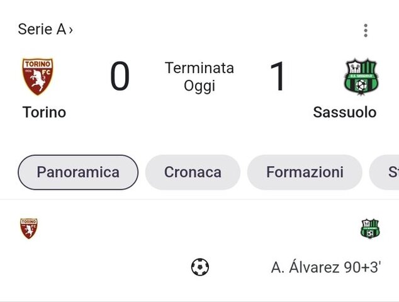
Task: Select the partially visible St tab
Action: [x=385, y=172]
